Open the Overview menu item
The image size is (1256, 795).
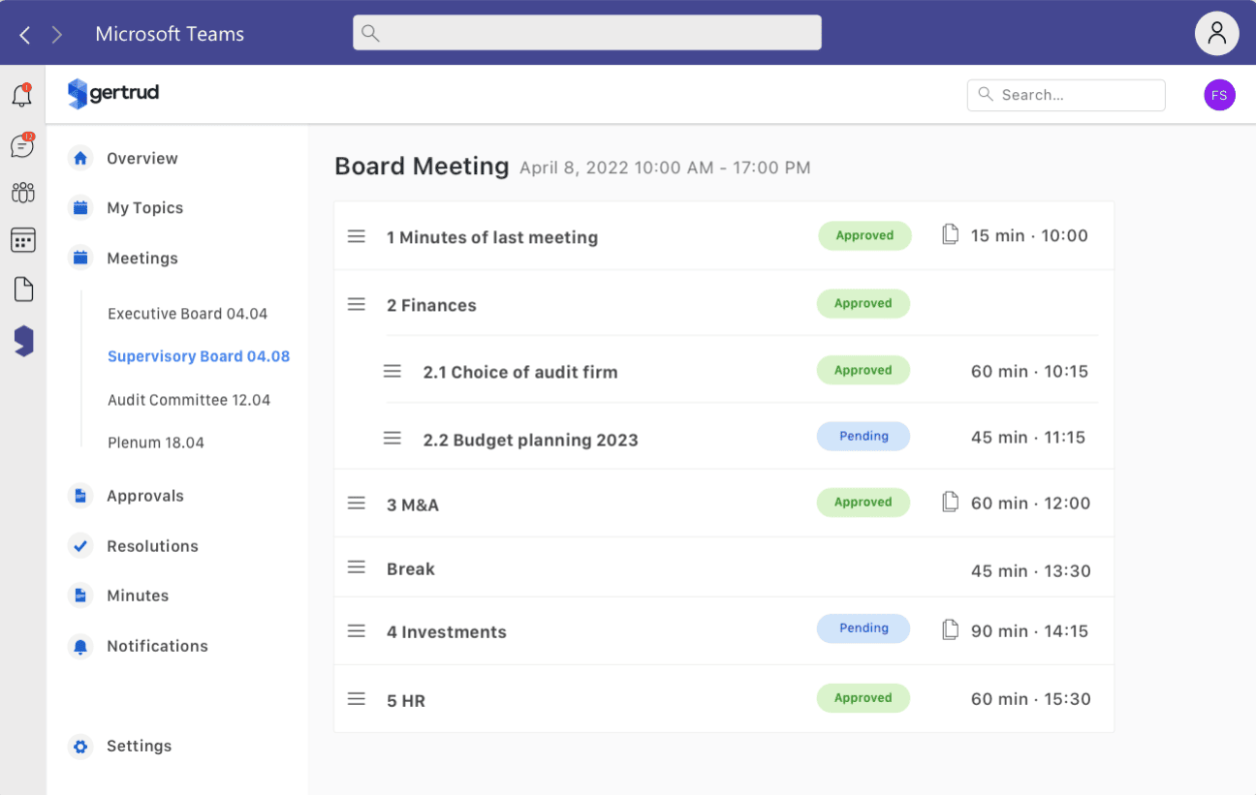(x=141, y=158)
